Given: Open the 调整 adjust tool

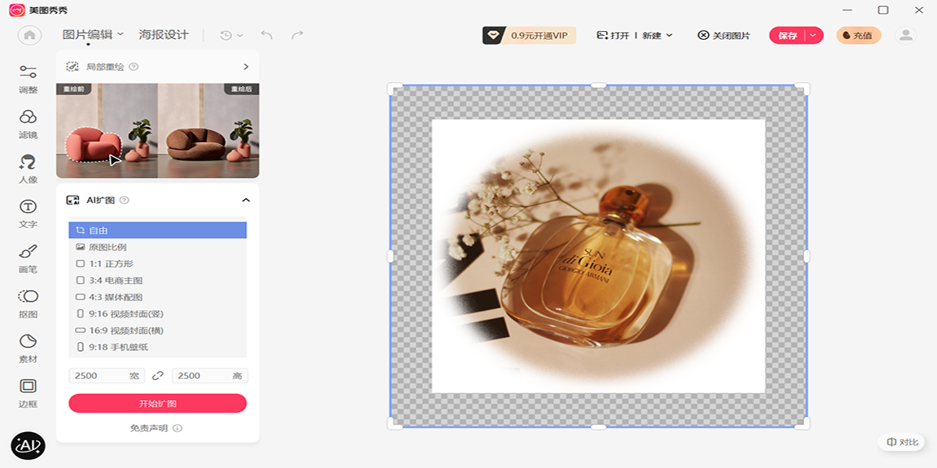Looking at the screenshot, I should [x=28, y=79].
